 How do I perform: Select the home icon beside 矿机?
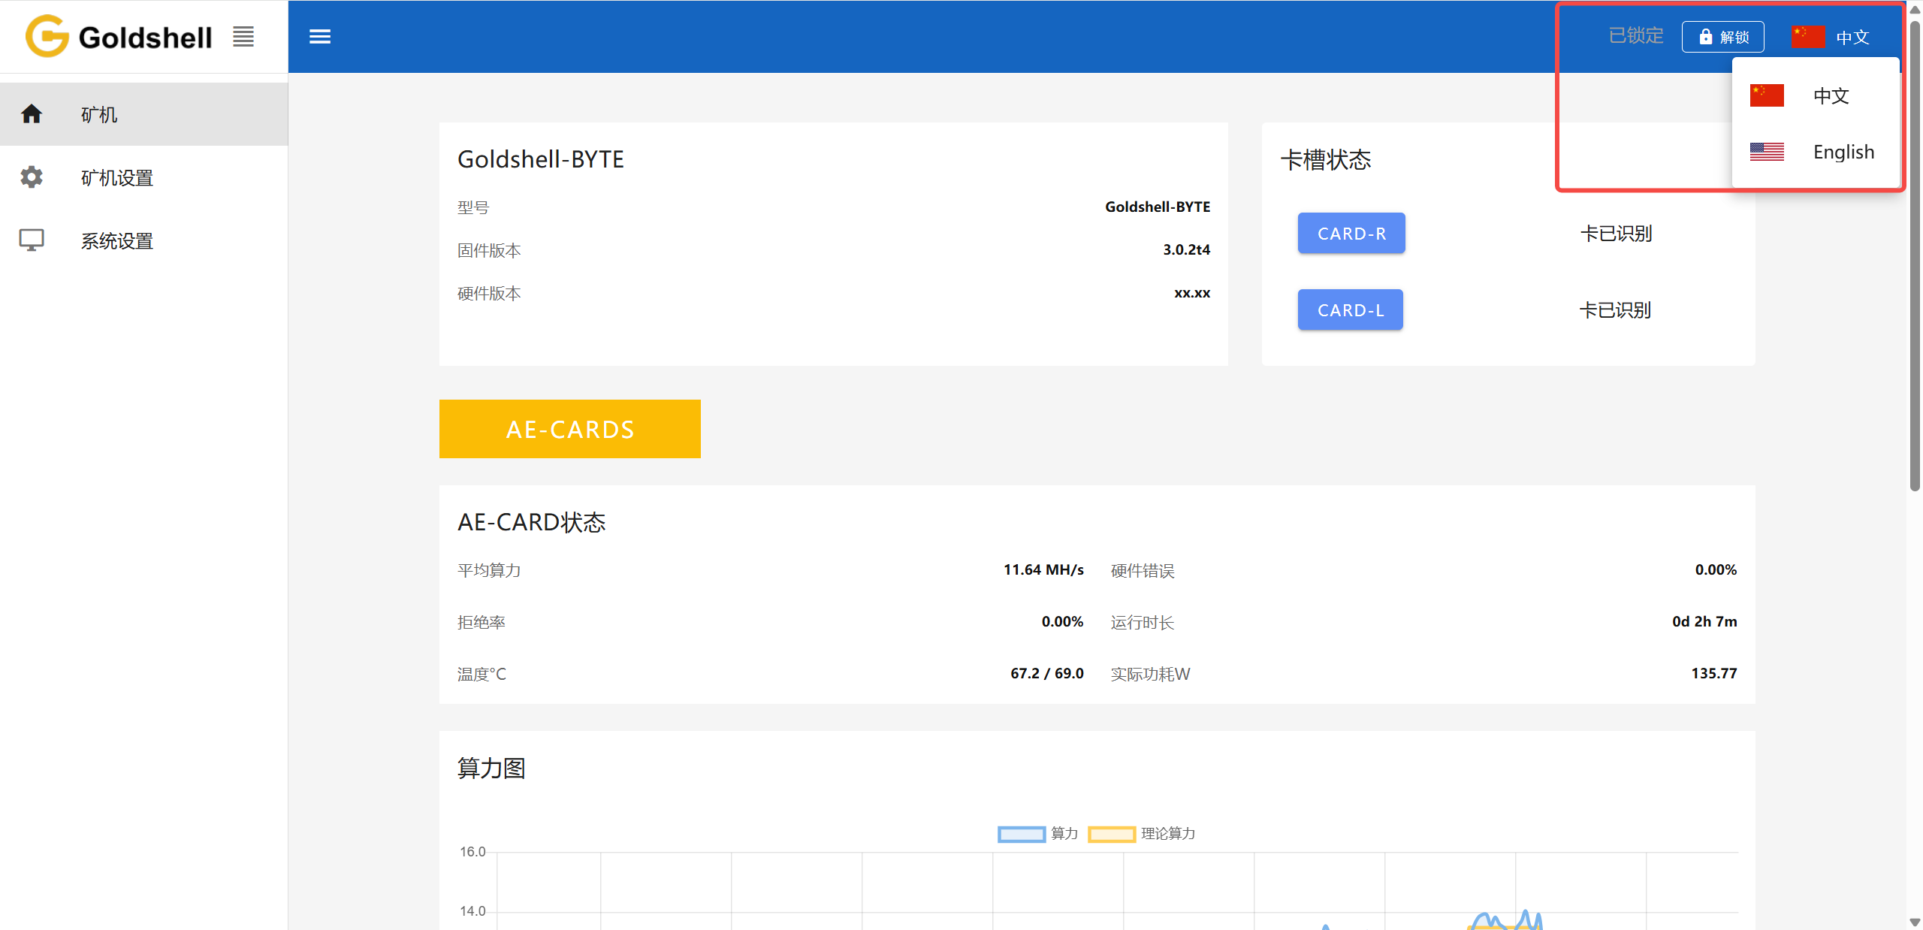click(x=32, y=113)
